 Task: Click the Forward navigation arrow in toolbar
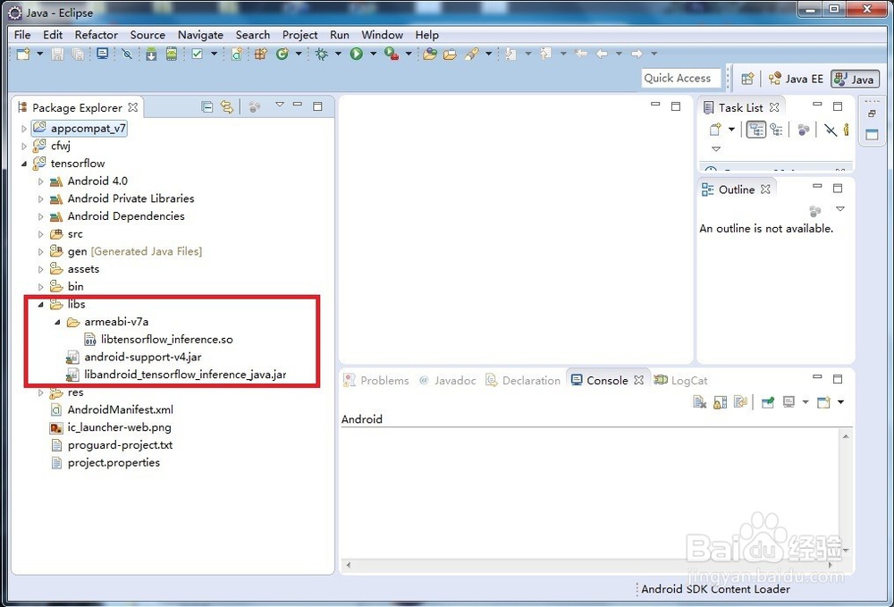(637, 54)
